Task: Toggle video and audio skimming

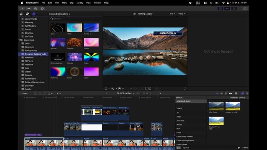Action: coord(217,93)
